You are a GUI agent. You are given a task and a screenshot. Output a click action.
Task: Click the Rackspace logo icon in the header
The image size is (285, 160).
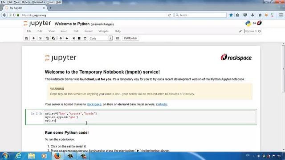coord(259,23)
